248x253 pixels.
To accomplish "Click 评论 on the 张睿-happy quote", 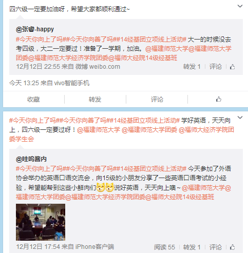I will [x=216, y=67].
